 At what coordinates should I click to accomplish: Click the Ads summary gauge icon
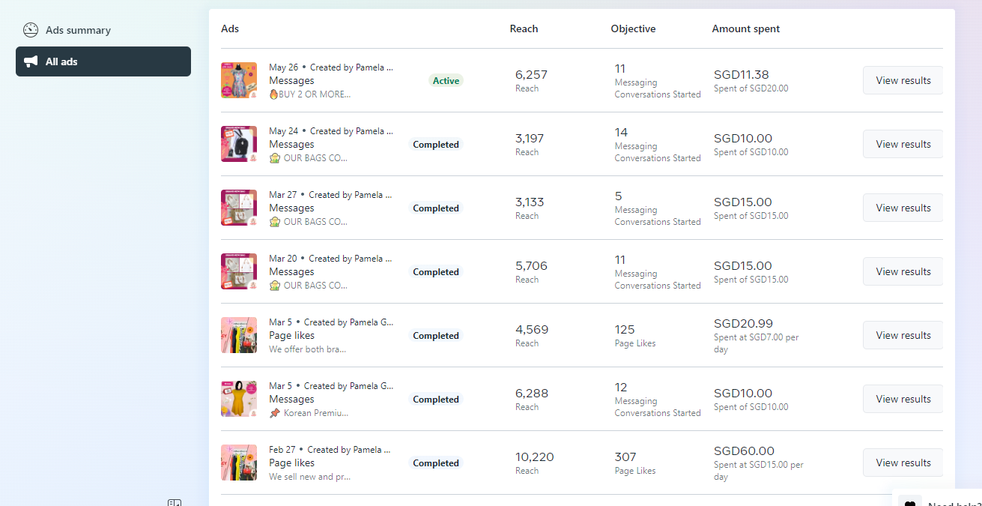31,30
